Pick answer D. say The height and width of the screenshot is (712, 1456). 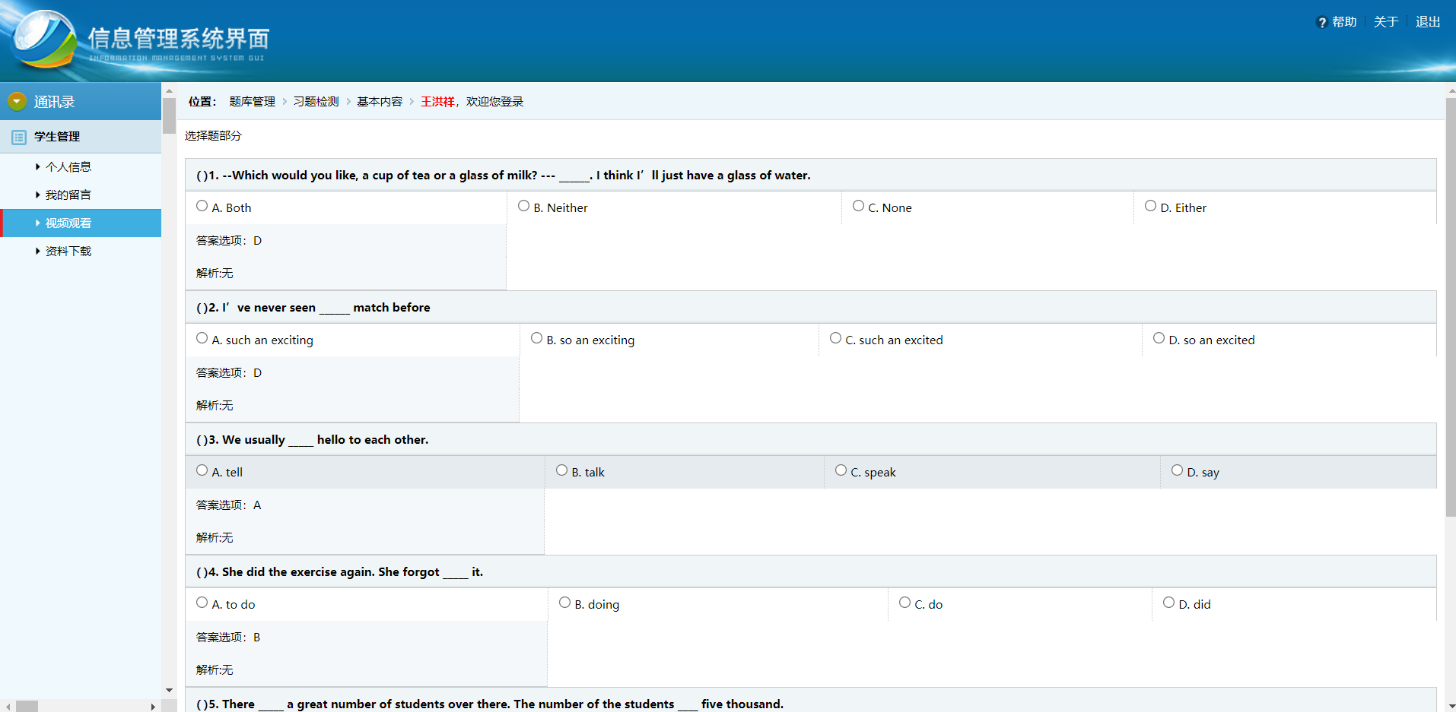[1177, 470]
